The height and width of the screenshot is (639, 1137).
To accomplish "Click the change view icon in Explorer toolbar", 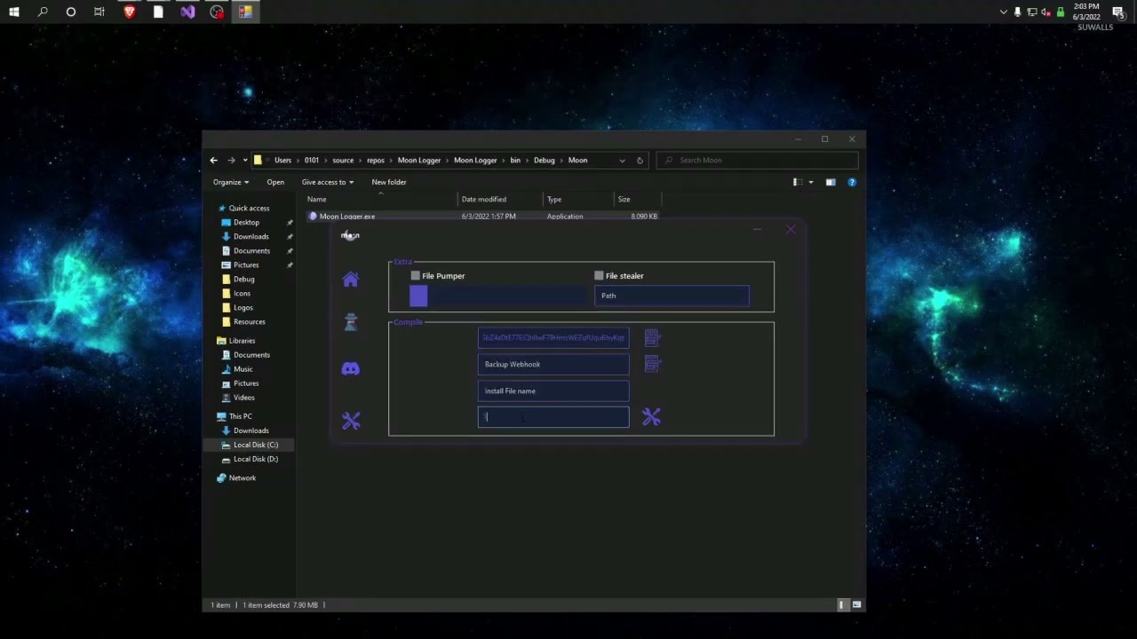I will click(x=798, y=182).
